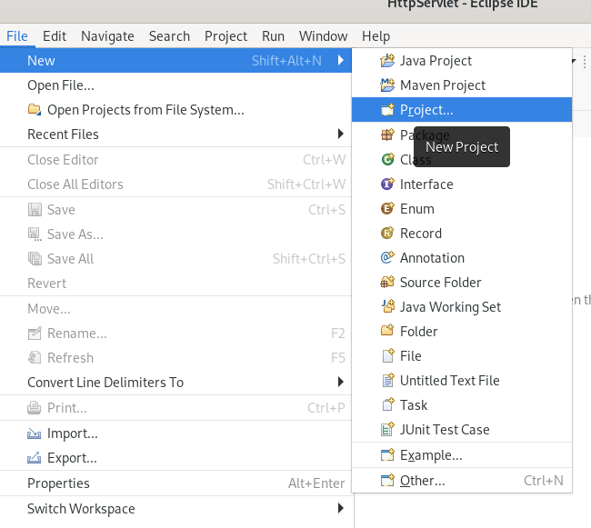Expand Convert Line Delimiters To submenu arrow
This screenshot has width=591, height=528.
341,382
